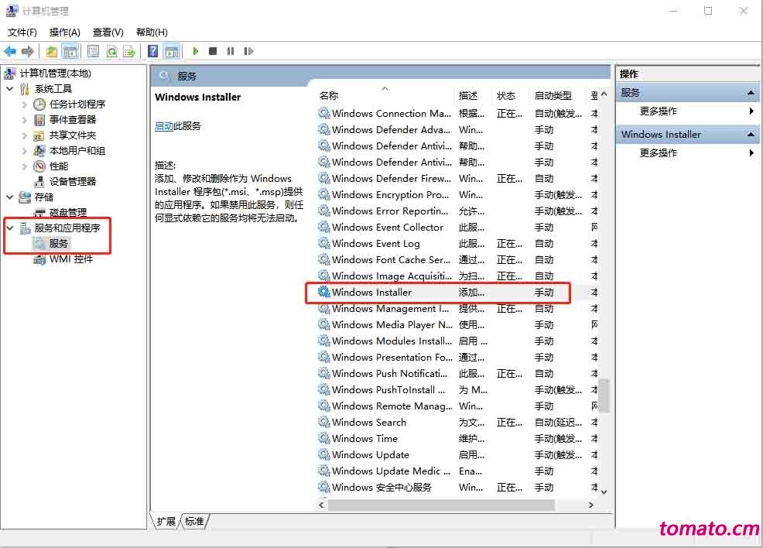Viewport: 763px width, 548px height.
Task: Click the gear icon beside Windows Time
Action: (323, 439)
